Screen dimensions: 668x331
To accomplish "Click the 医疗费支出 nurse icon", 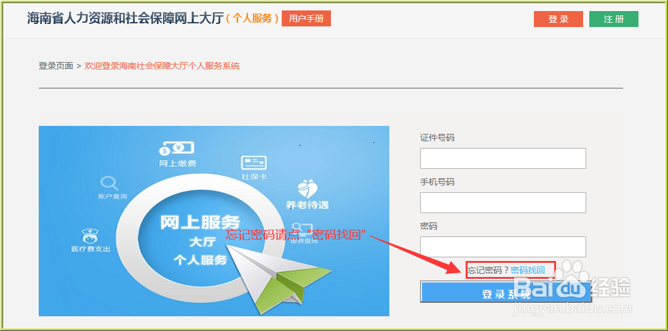I will [x=90, y=236].
